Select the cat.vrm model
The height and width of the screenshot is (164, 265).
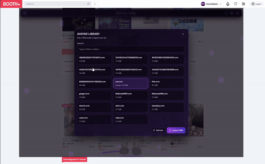pos(131,83)
